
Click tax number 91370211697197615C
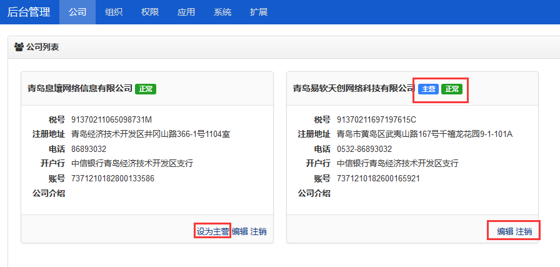(x=376, y=119)
